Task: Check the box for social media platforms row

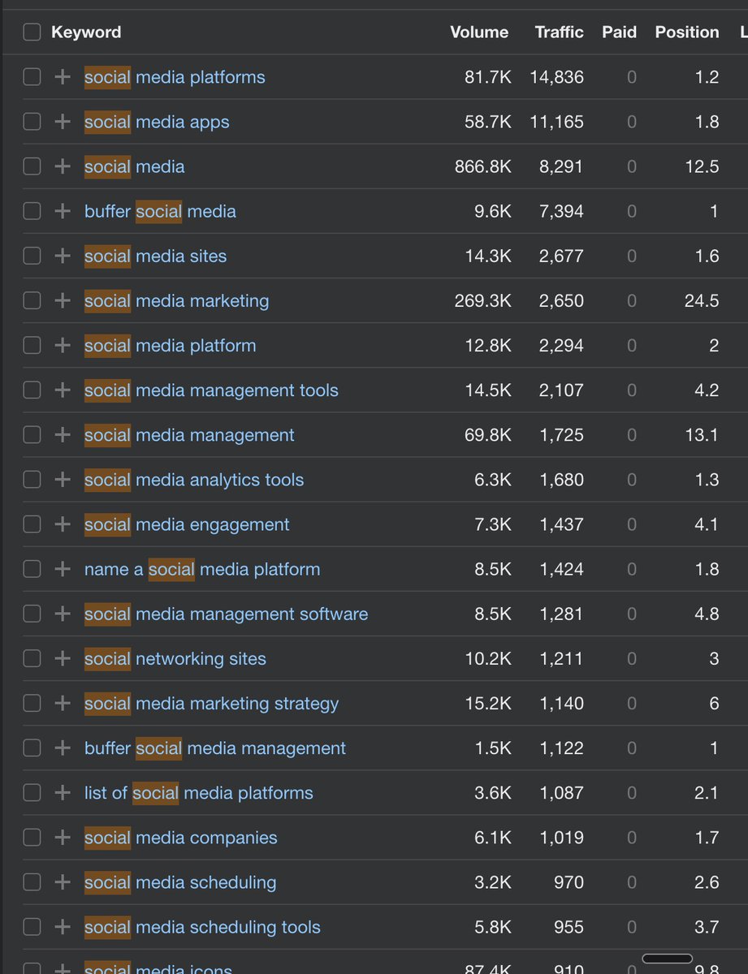Action: (x=32, y=77)
